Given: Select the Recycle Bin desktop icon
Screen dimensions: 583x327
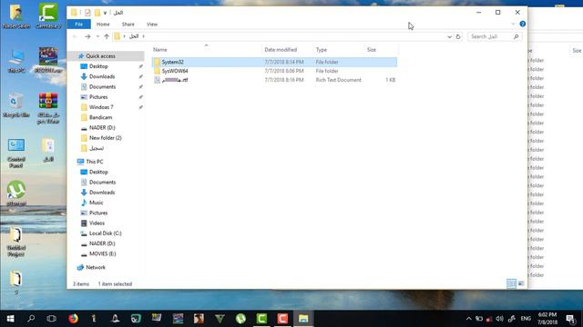Looking at the screenshot, I should (x=16, y=105).
